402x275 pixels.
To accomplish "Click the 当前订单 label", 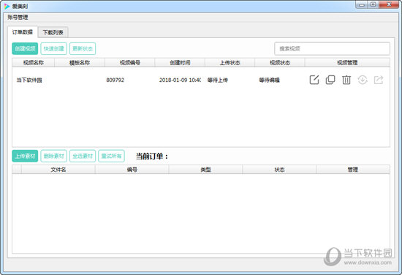I will click(151, 157).
